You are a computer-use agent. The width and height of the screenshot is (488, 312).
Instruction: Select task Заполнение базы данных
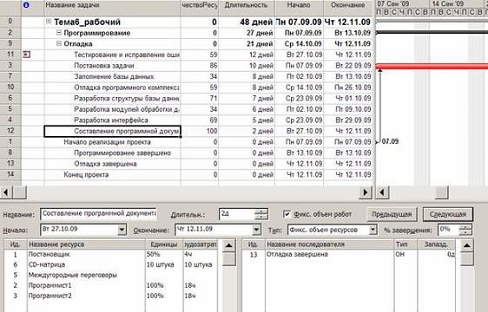point(114,76)
